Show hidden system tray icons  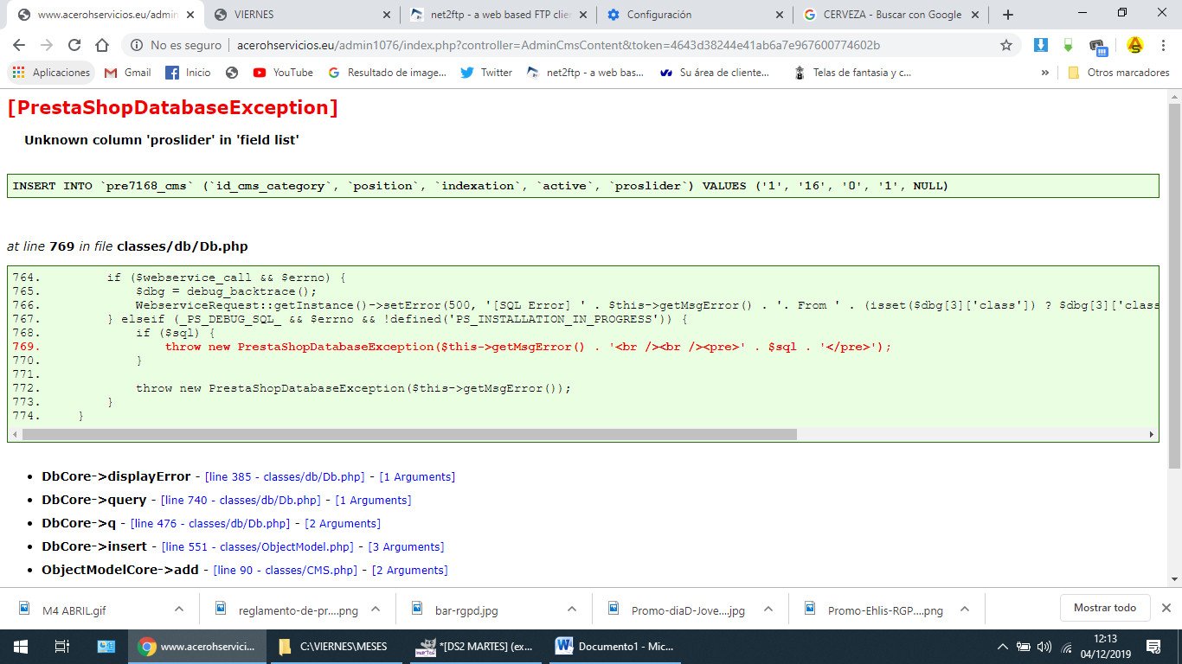pos(1003,647)
